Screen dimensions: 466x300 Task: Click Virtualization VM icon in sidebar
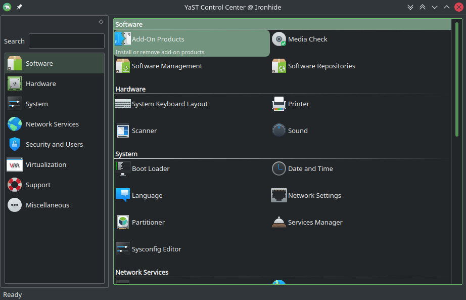coord(15,164)
